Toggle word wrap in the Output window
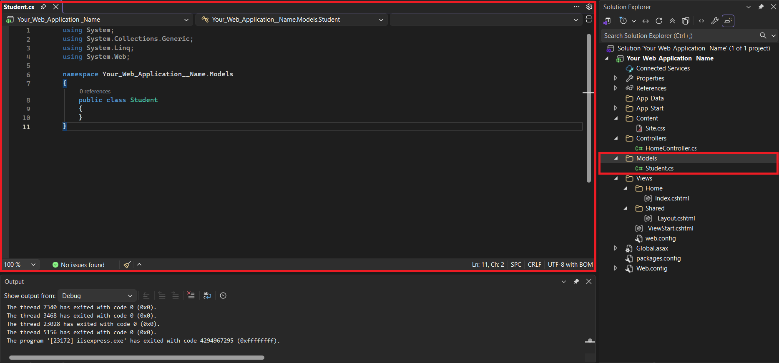The width and height of the screenshot is (779, 363). [207, 295]
